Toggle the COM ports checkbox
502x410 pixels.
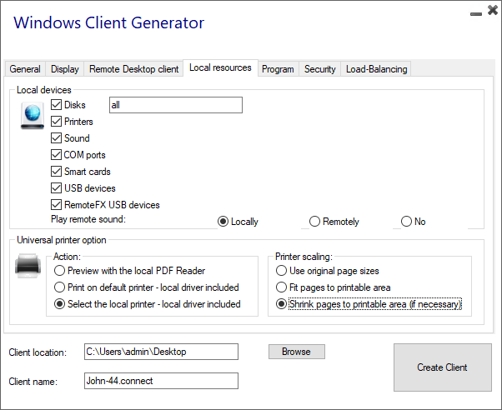[x=57, y=155]
